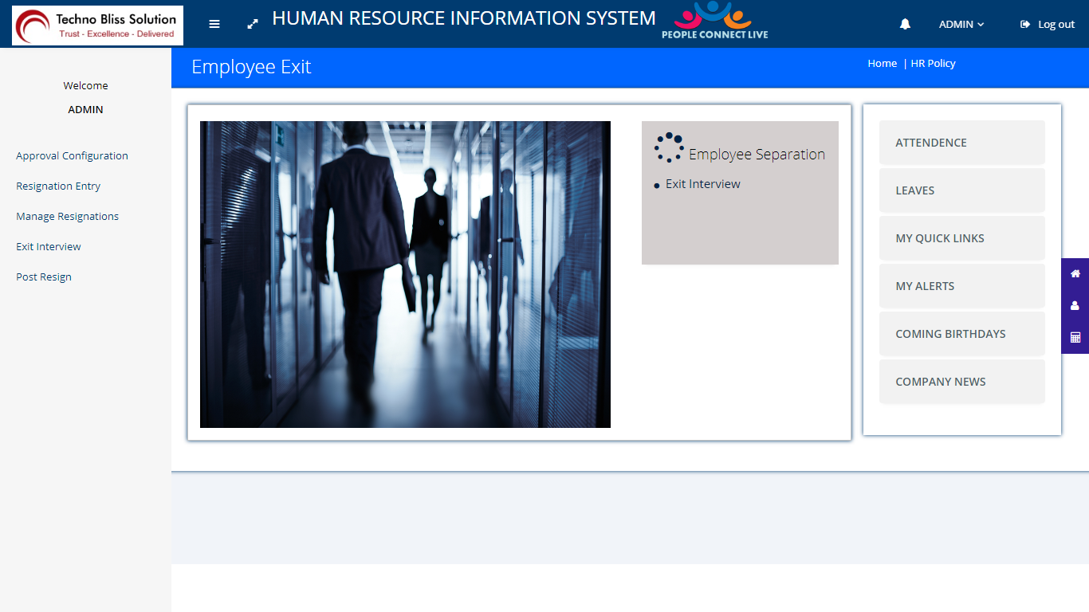
Task: Click the Home breadcrumb link
Action: [883, 64]
